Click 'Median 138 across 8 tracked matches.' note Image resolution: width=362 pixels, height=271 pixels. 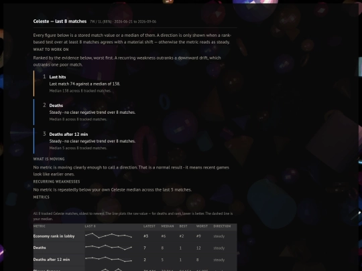(80, 91)
